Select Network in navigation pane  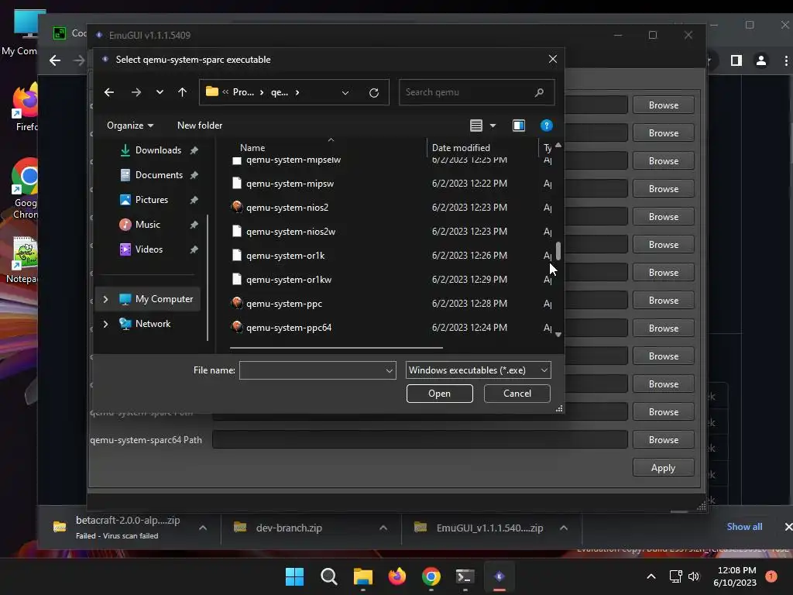click(x=153, y=324)
